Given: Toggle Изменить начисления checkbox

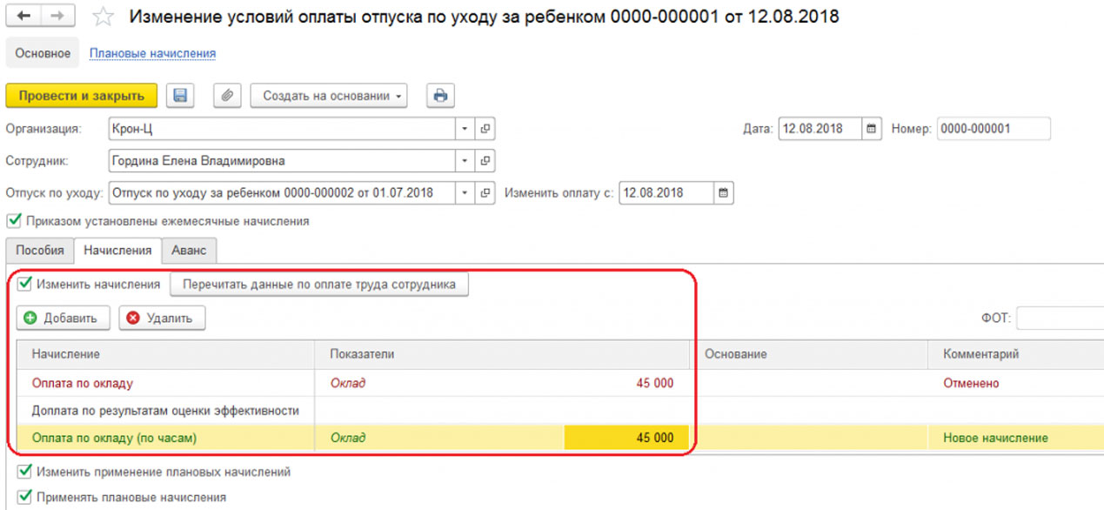Looking at the screenshot, I should [24, 284].
